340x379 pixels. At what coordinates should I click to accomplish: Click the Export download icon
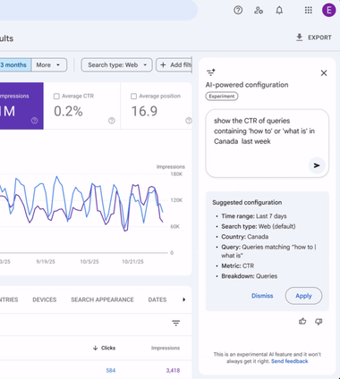pyautogui.click(x=299, y=38)
